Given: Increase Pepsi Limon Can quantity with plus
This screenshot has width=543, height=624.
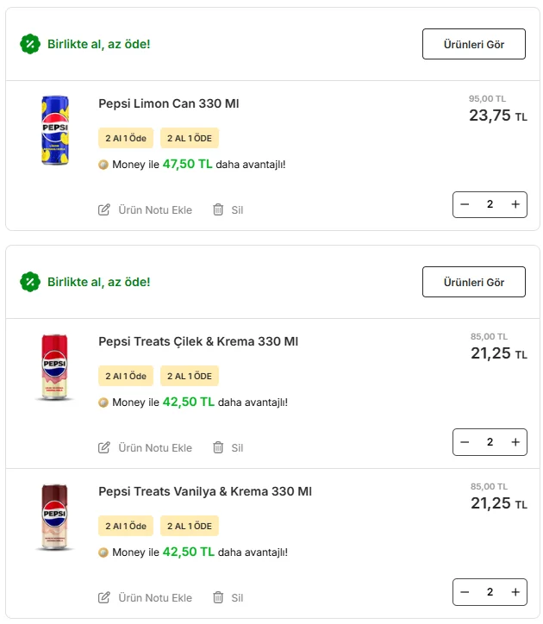Looking at the screenshot, I should 515,204.
